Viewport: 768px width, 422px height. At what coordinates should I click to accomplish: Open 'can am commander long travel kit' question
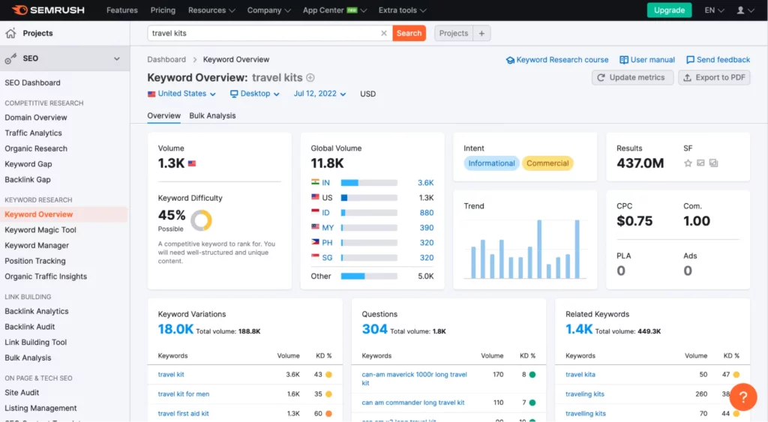(413, 403)
